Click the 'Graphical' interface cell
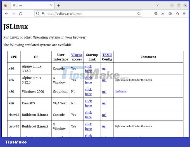The image size is (190, 147). (x=60, y=92)
